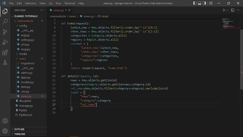Open the Terminal menu
Screen dimensions: 243x137
click(x=69, y=3)
